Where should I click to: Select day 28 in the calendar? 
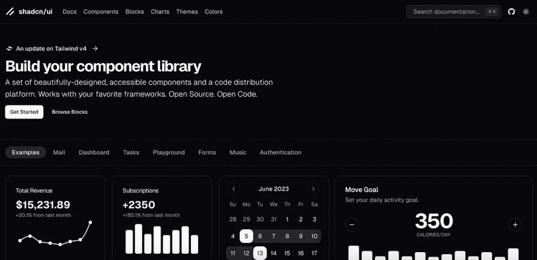233,219
